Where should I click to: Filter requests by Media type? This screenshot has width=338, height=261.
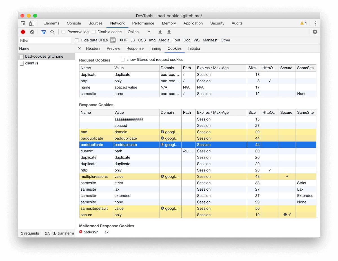point(164,40)
